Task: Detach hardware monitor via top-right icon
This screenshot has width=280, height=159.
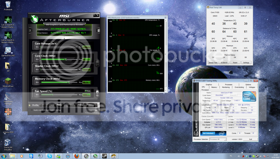Action: (165, 17)
